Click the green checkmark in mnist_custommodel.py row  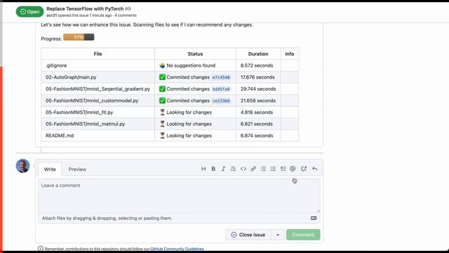click(x=162, y=100)
